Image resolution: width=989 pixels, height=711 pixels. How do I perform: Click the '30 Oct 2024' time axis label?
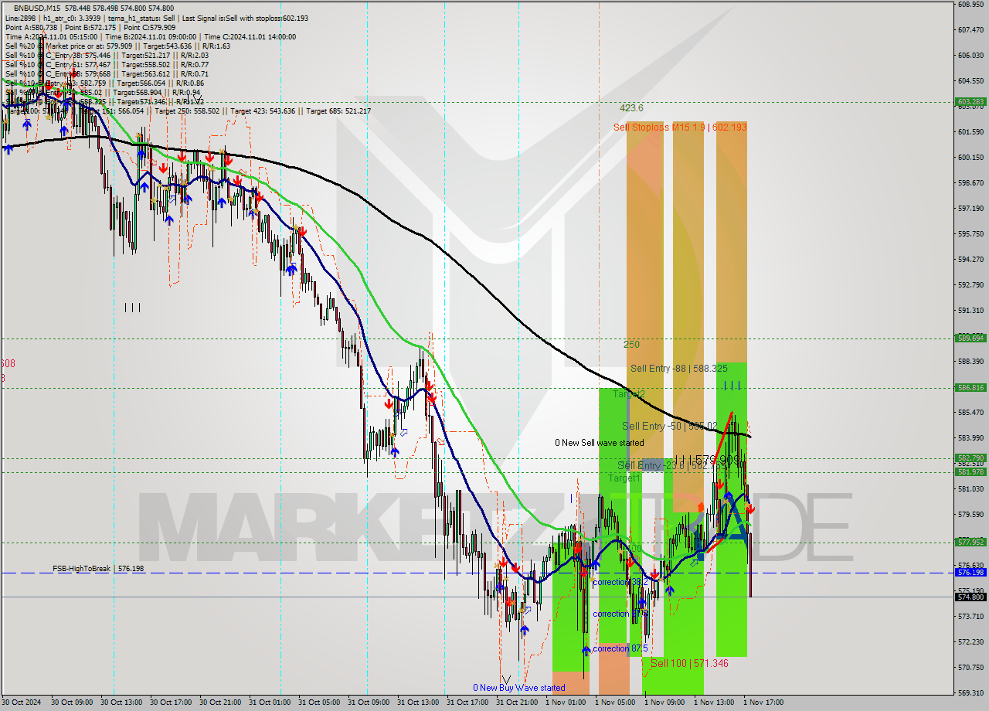coord(22,702)
